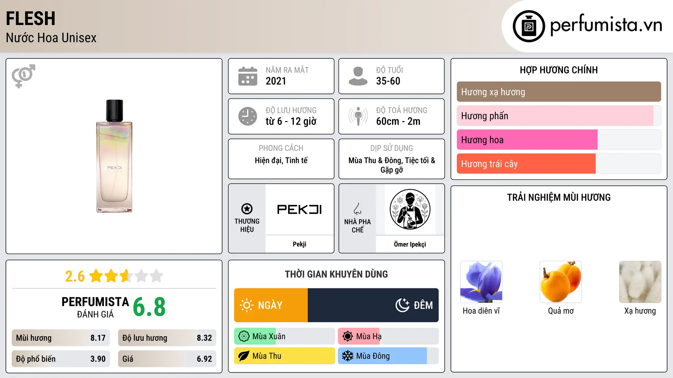
Task: Click the winter snowflake icon
Action: pos(348,356)
